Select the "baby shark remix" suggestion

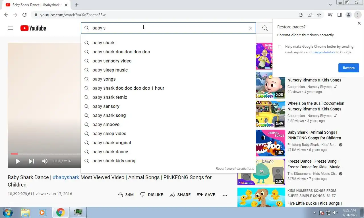click(x=168, y=97)
